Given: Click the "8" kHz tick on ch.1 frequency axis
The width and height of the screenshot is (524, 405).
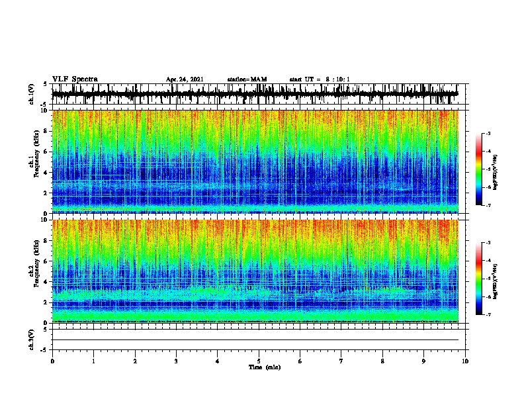Looking at the screenshot, I should (46, 131).
